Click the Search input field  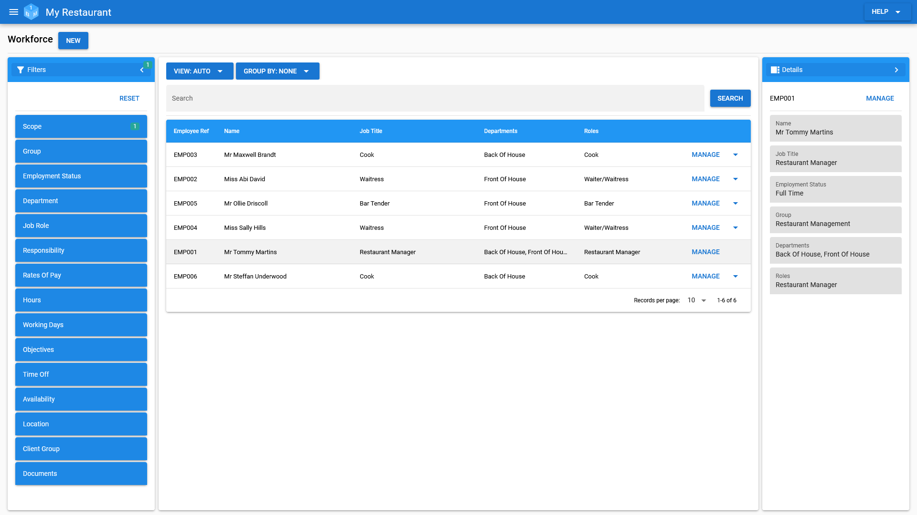coord(436,97)
